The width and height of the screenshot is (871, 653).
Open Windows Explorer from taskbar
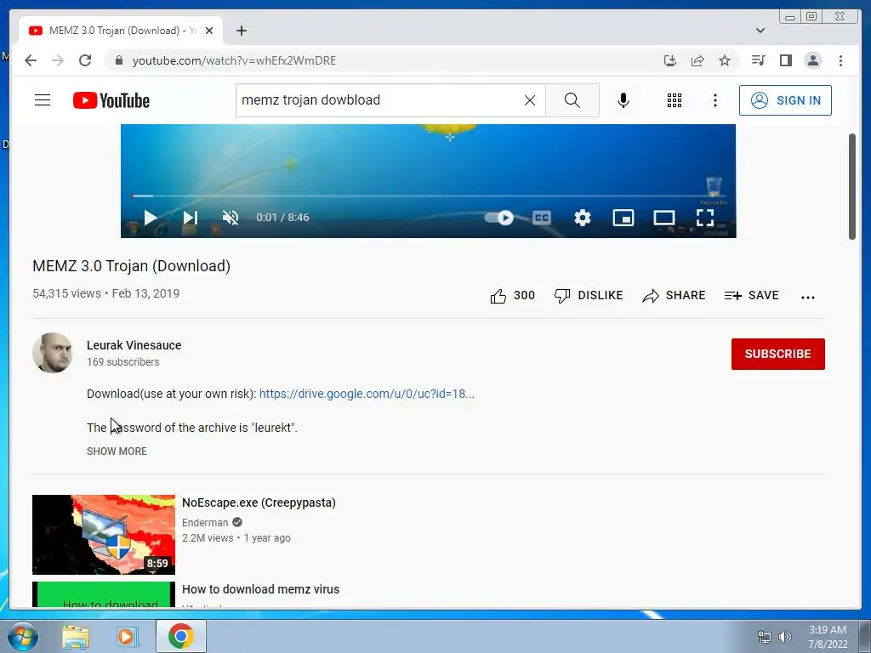(x=76, y=636)
